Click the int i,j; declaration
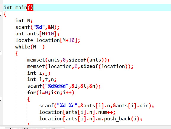 point(39,73)
